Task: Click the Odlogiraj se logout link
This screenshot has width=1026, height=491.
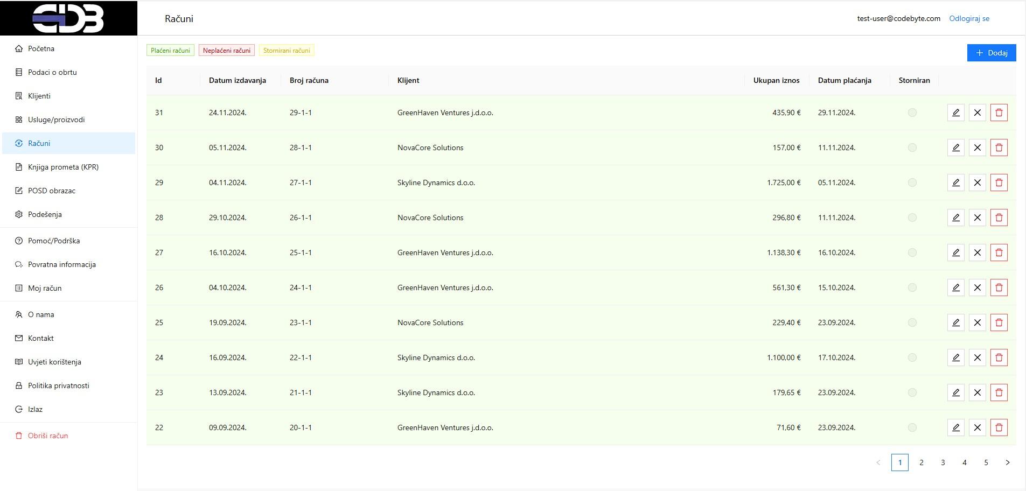Action: (969, 18)
